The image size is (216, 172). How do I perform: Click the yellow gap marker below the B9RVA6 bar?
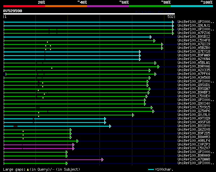pos(52,68)
